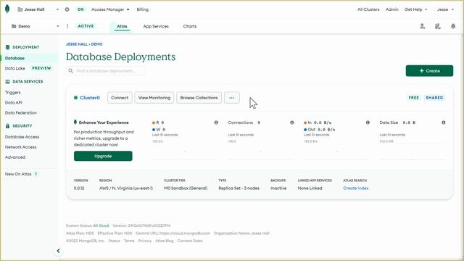Click the Upgrade button
The width and height of the screenshot is (464, 261).
pyautogui.click(x=103, y=156)
